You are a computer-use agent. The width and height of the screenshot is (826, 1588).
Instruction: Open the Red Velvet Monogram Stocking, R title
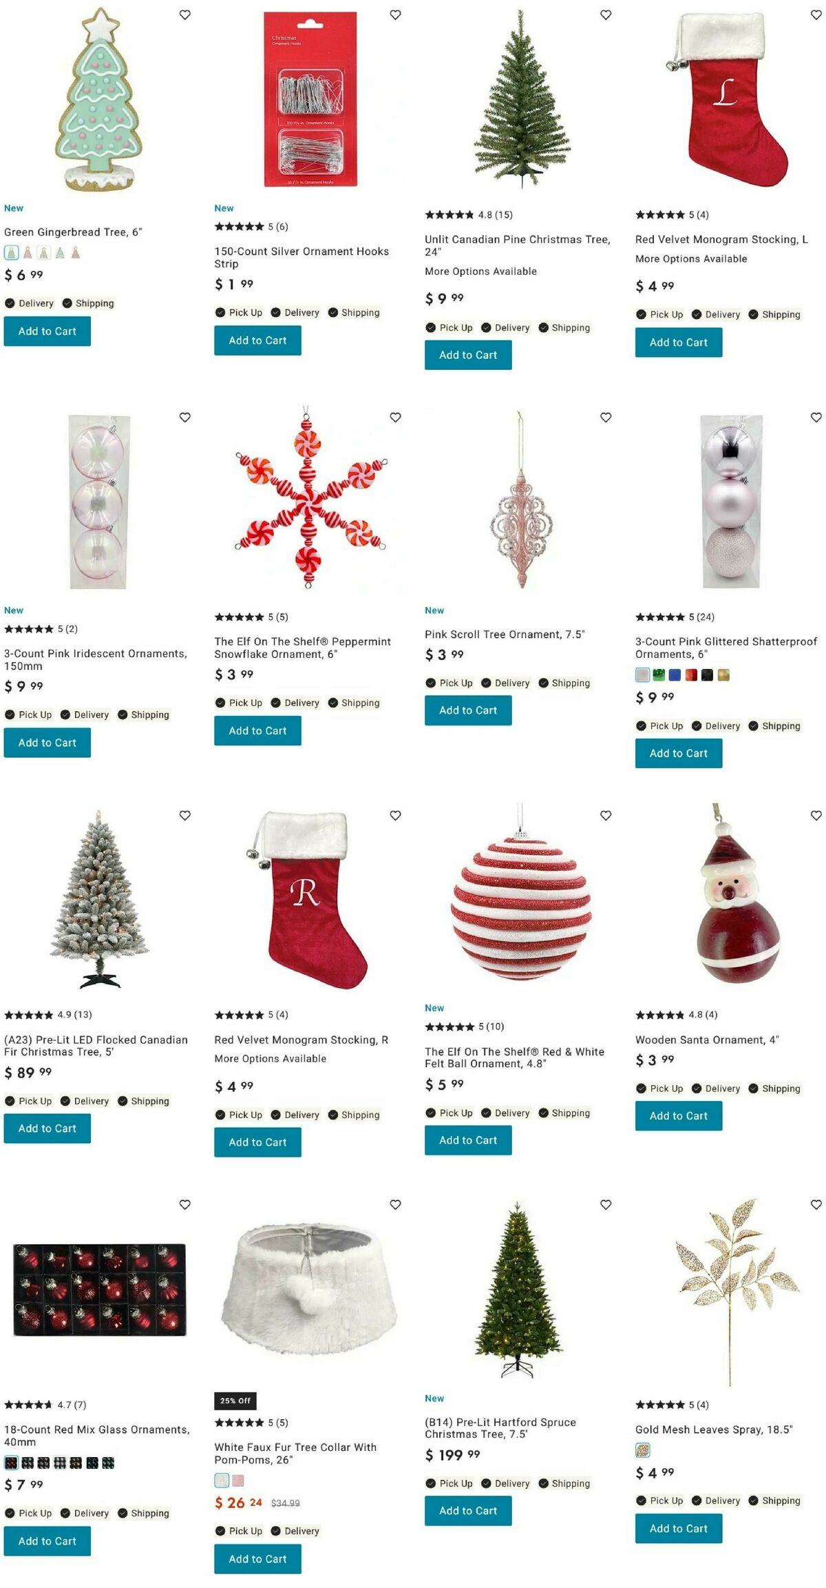(x=301, y=1040)
